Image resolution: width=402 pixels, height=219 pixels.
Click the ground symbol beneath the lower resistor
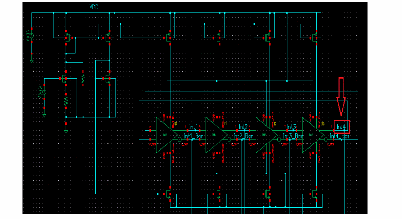[x=66, y=132]
